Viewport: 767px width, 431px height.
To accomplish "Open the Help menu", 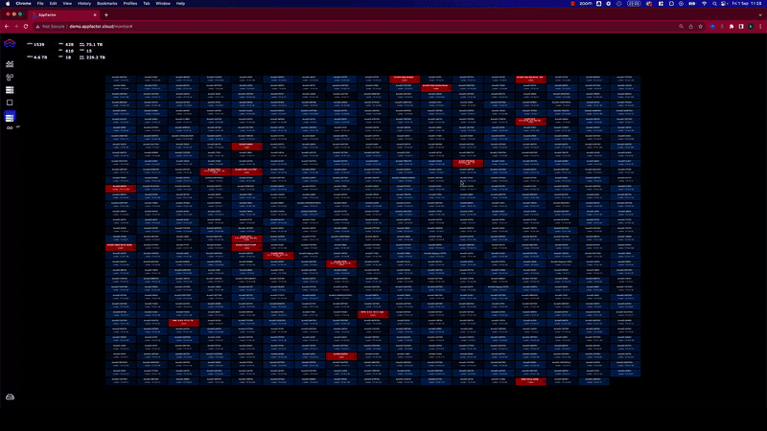I will click(x=180, y=4).
